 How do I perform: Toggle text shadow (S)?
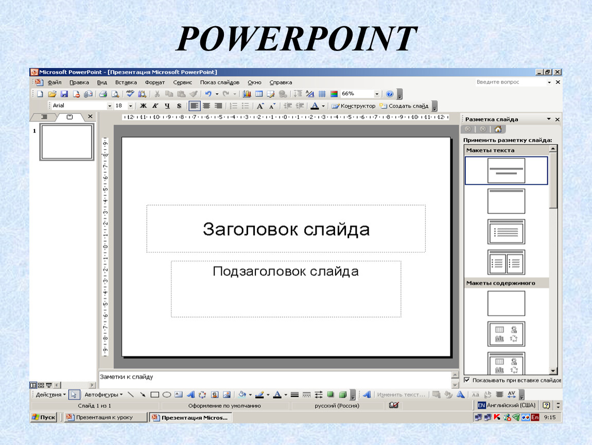click(x=179, y=106)
